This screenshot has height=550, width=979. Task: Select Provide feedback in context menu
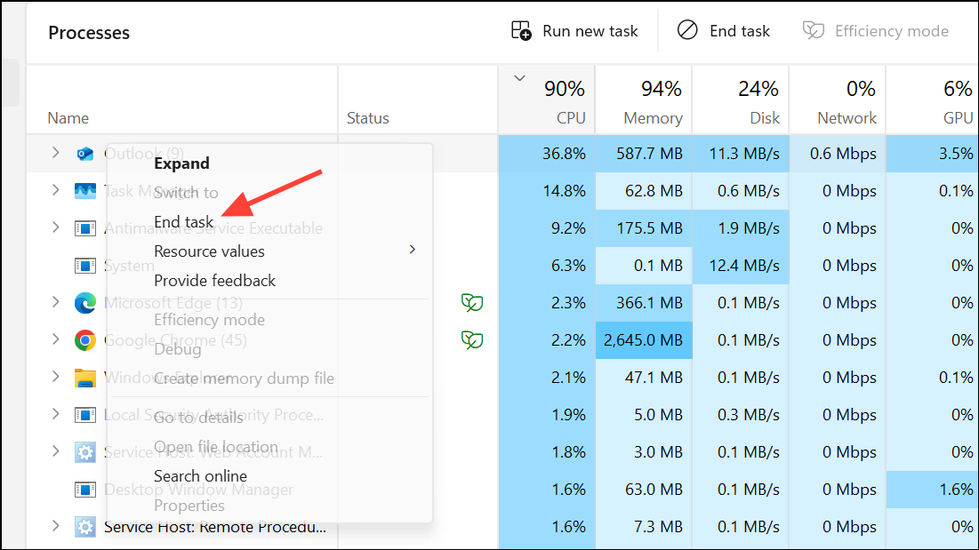coord(215,281)
